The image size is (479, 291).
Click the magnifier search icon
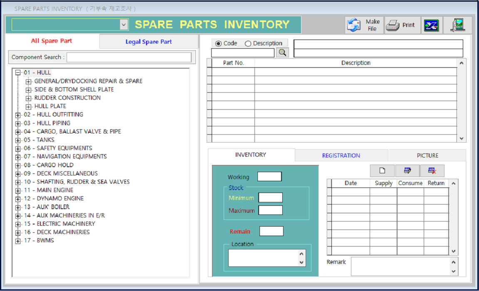[282, 52]
